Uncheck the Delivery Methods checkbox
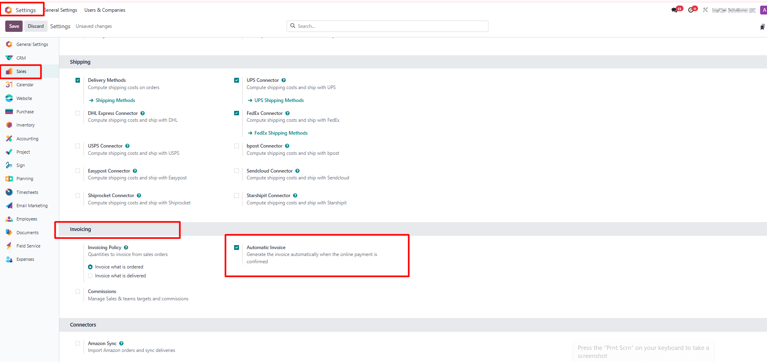Image resolution: width=767 pixels, height=362 pixels. (x=78, y=80)
